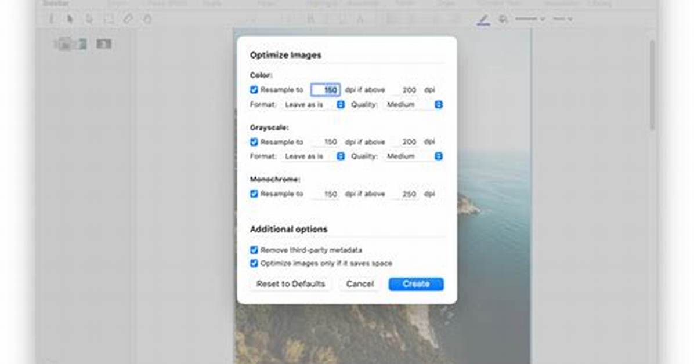694x364 pixels.
Task: Switch sidebar to thumbnails view icon
Action: 64,44
